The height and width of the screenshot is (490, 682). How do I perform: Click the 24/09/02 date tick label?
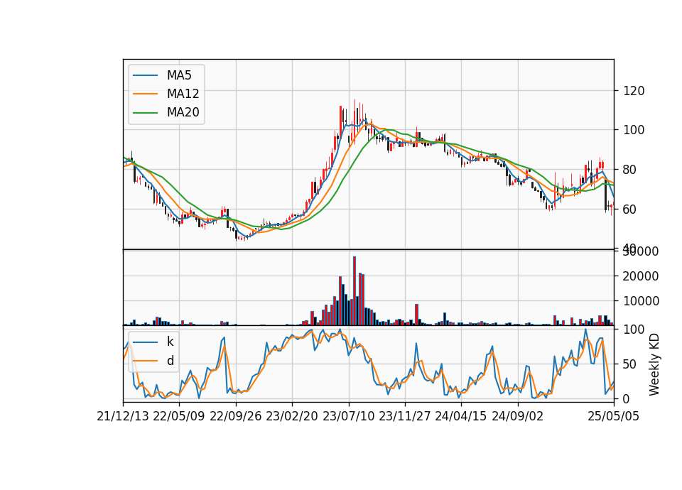pos(518,417)
